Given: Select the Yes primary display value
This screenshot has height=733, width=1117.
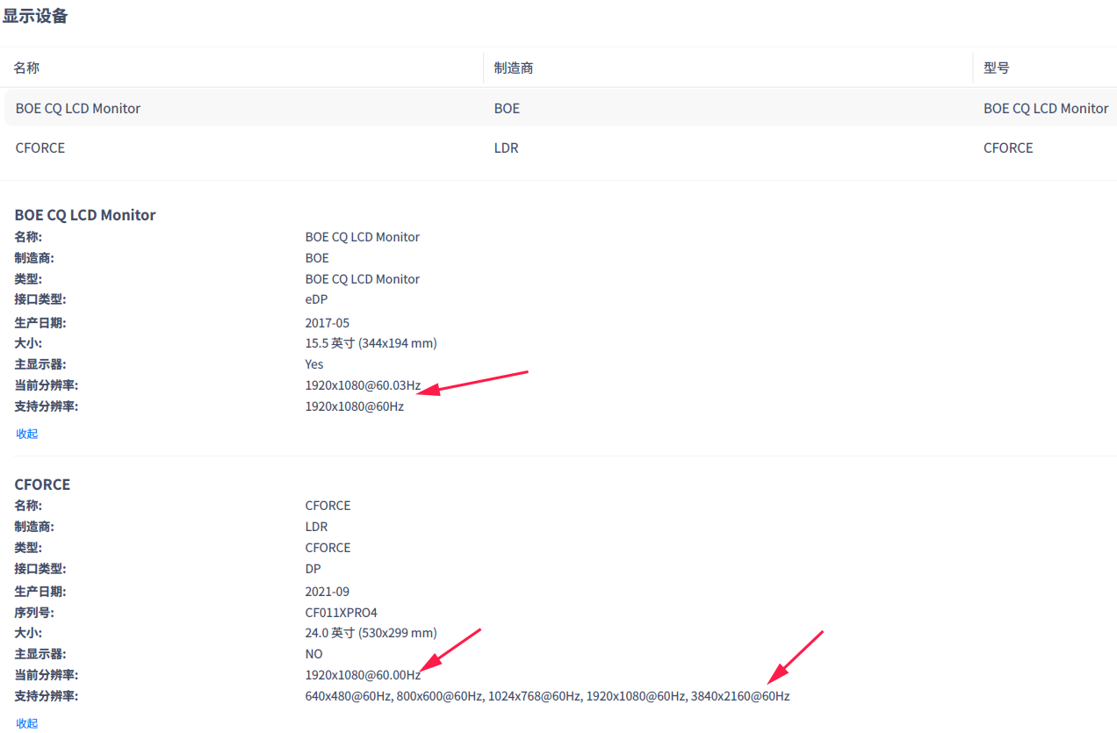Looking at the screenshot, I should pos(314,364).
